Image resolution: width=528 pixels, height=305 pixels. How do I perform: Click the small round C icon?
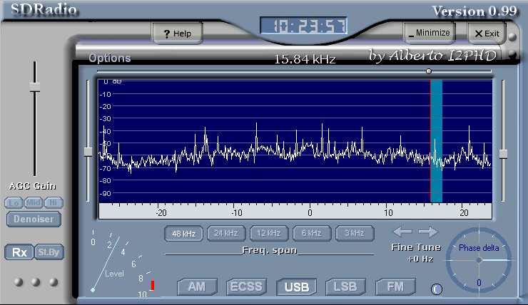click(x=436, y=289)
